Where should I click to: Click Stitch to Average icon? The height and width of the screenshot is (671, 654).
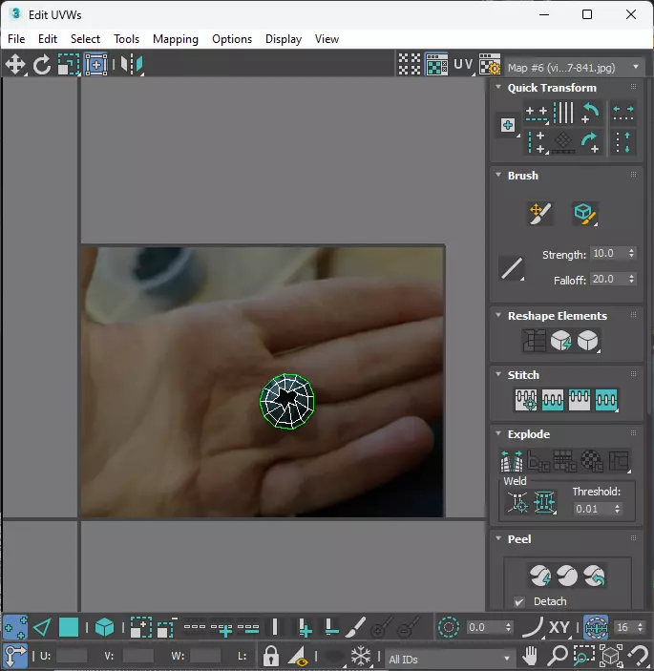point(553,400)
